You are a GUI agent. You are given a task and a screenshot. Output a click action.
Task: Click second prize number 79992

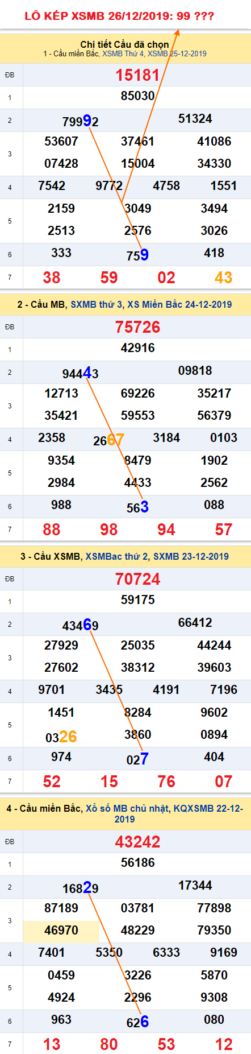(81, 121)
